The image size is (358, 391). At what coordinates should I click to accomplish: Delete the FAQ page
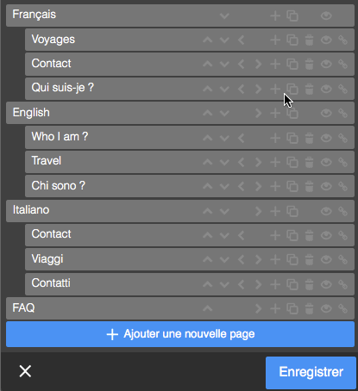pos(309,309)
